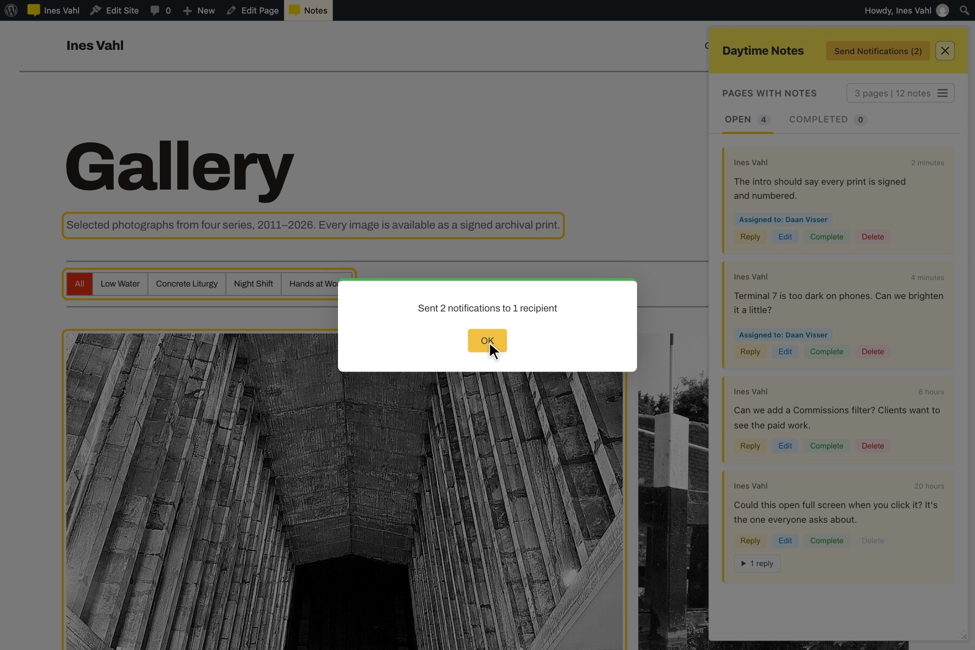Reply to the Commissions filter note
The height and width of the screenshot is (650, 975).
pos(750,446)
